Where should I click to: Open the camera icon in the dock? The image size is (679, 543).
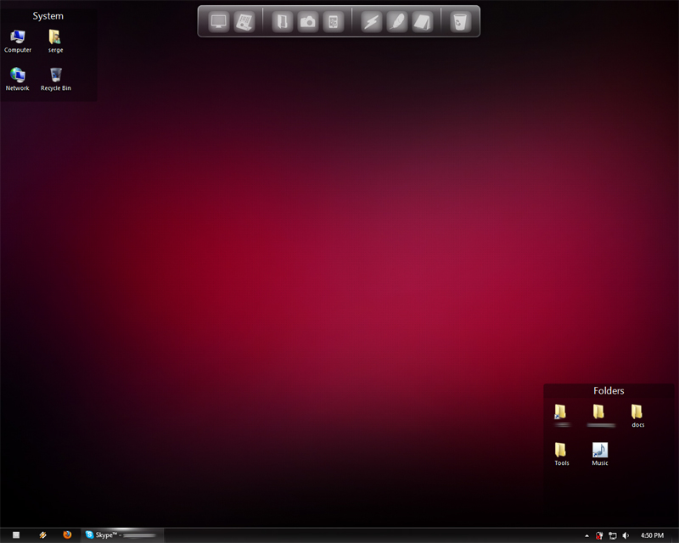tap(308, 22)
